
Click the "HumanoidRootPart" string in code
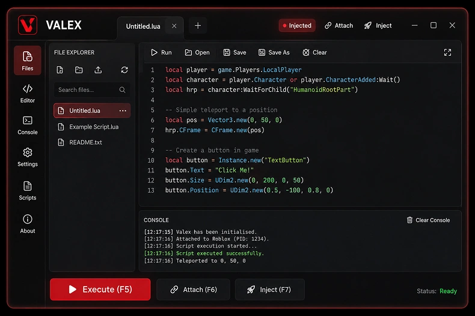click(x=322, y=90)
